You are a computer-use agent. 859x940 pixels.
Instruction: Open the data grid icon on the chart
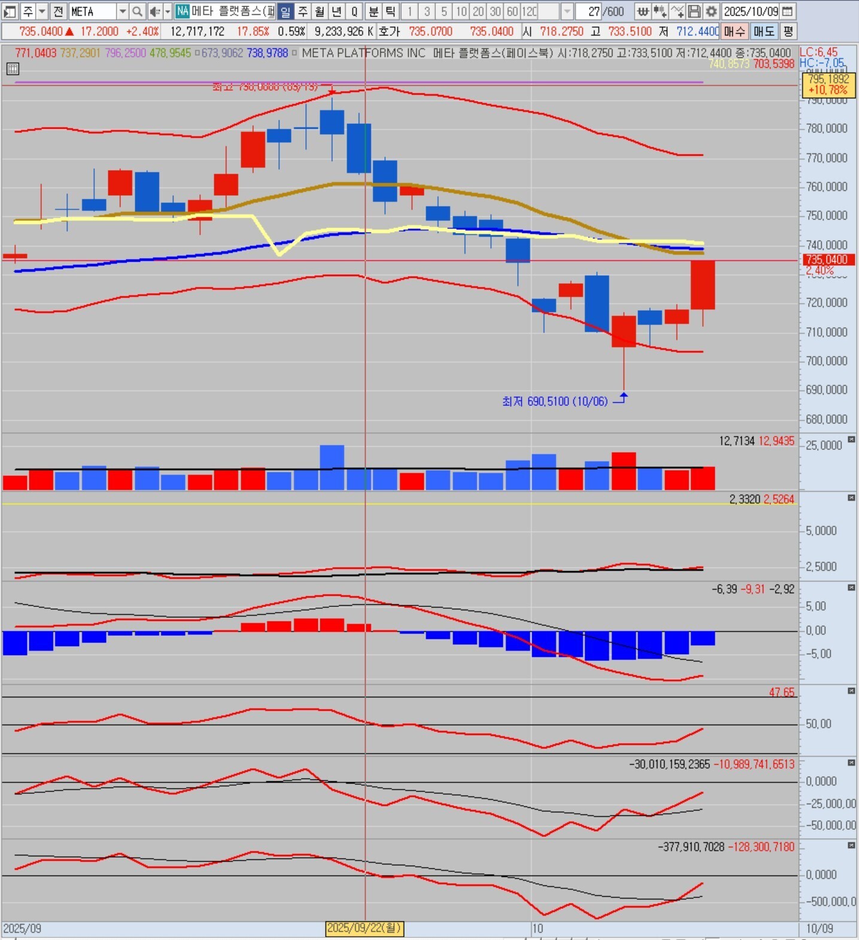(x=13, y=69)
